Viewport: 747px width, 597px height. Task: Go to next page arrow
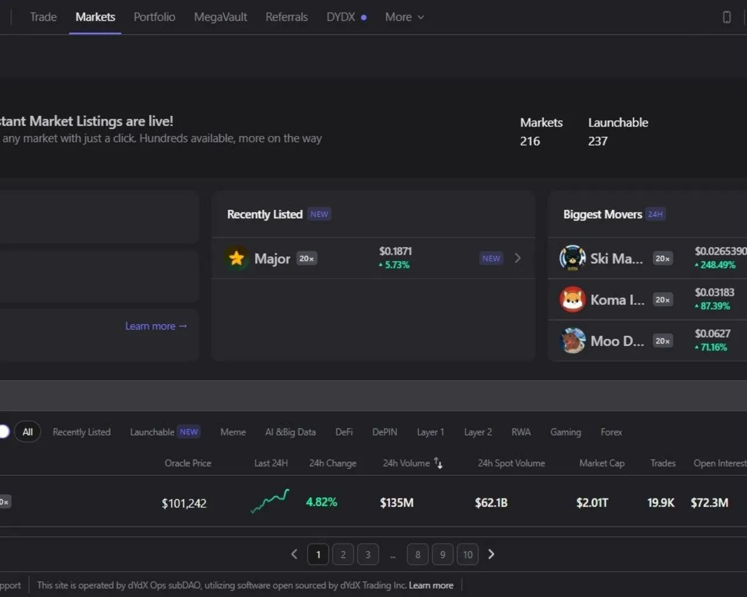[x=491, y=554]
